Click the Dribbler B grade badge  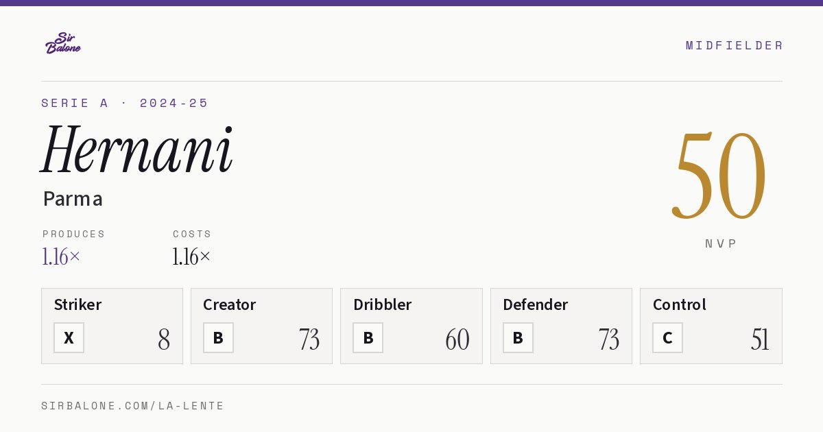point(368,338)
